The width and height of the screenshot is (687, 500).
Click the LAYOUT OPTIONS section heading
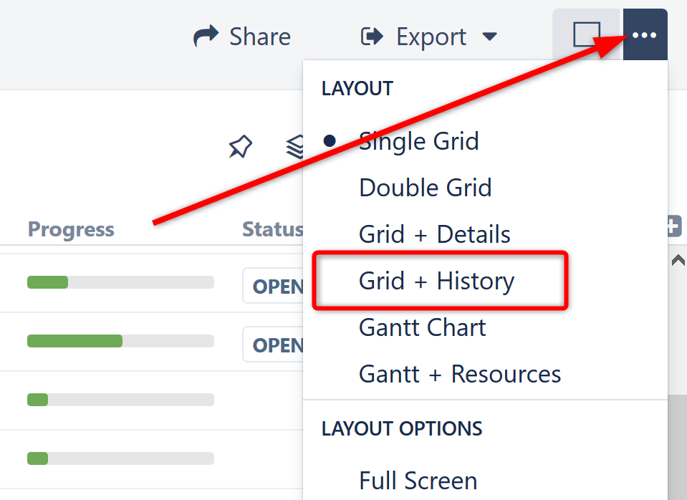(x=402, y=428)
